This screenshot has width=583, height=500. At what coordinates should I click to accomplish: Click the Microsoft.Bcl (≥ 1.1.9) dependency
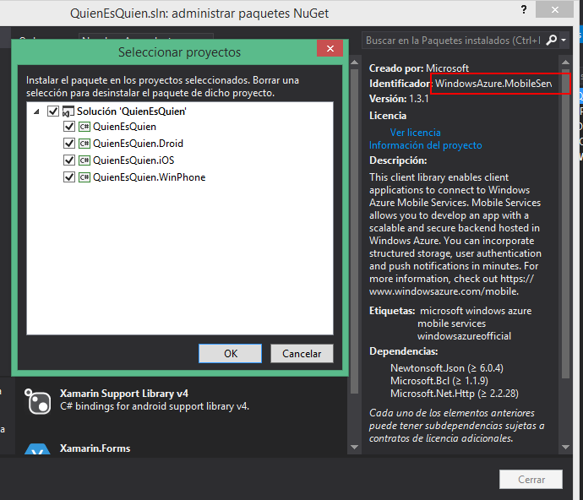[439, 381]
